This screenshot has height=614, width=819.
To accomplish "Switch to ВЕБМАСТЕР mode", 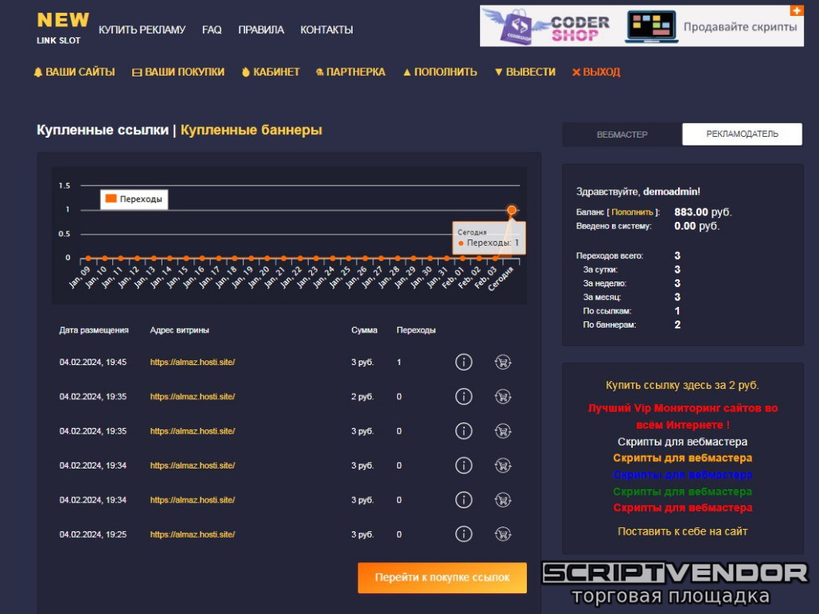I will tap(622, 134).
